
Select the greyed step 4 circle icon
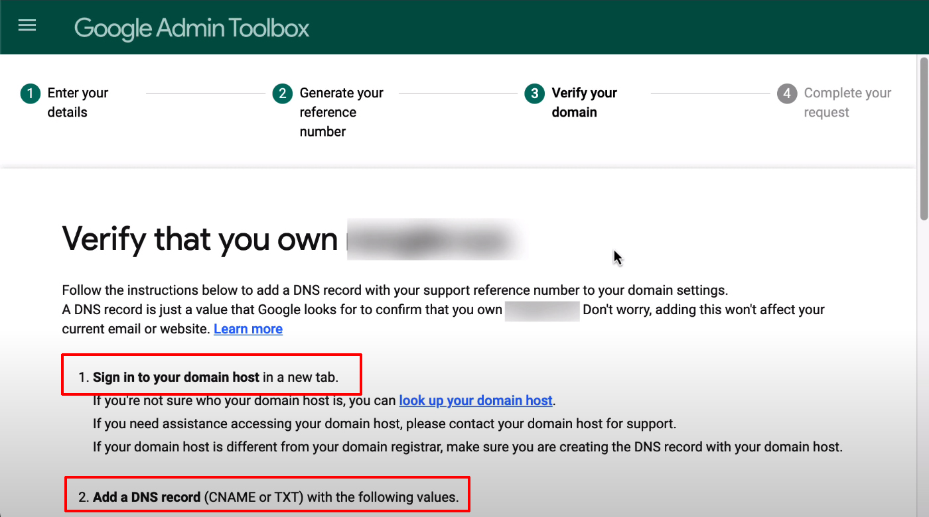click(x=786, y=93)
